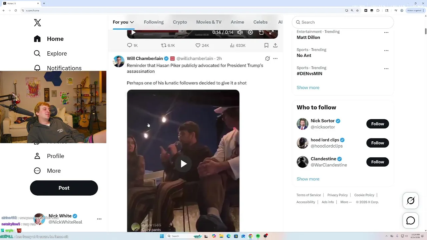Click the browser back arrow
427x240 pixels.
[4, 10]
